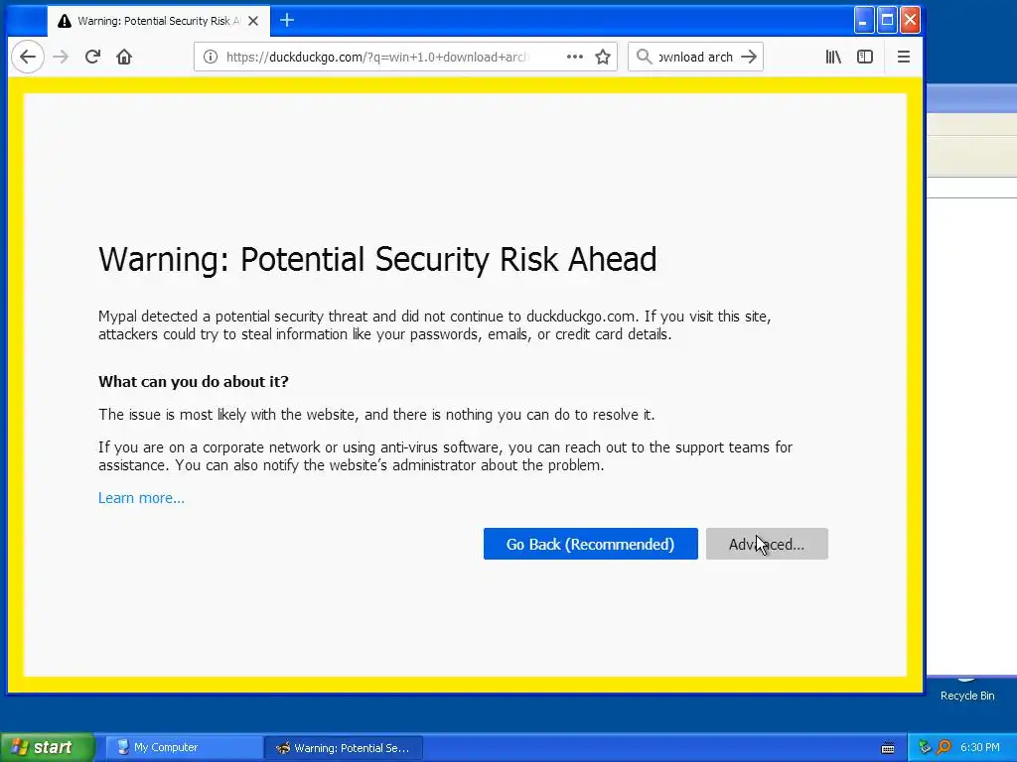Image resolution: width=1017 pixels, height=762 pixels.
Task: Open the Library bookmarks and history icon
Action: [x=833, y=57]
